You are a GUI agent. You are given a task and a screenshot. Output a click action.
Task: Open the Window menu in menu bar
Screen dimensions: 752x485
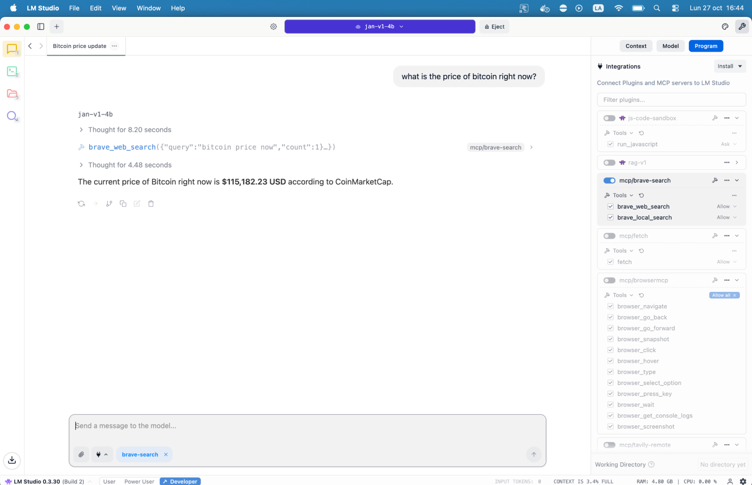[148, 8]
